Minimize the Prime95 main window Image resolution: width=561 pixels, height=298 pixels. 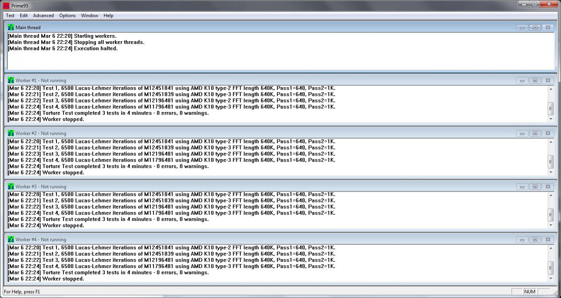point(524,4)
